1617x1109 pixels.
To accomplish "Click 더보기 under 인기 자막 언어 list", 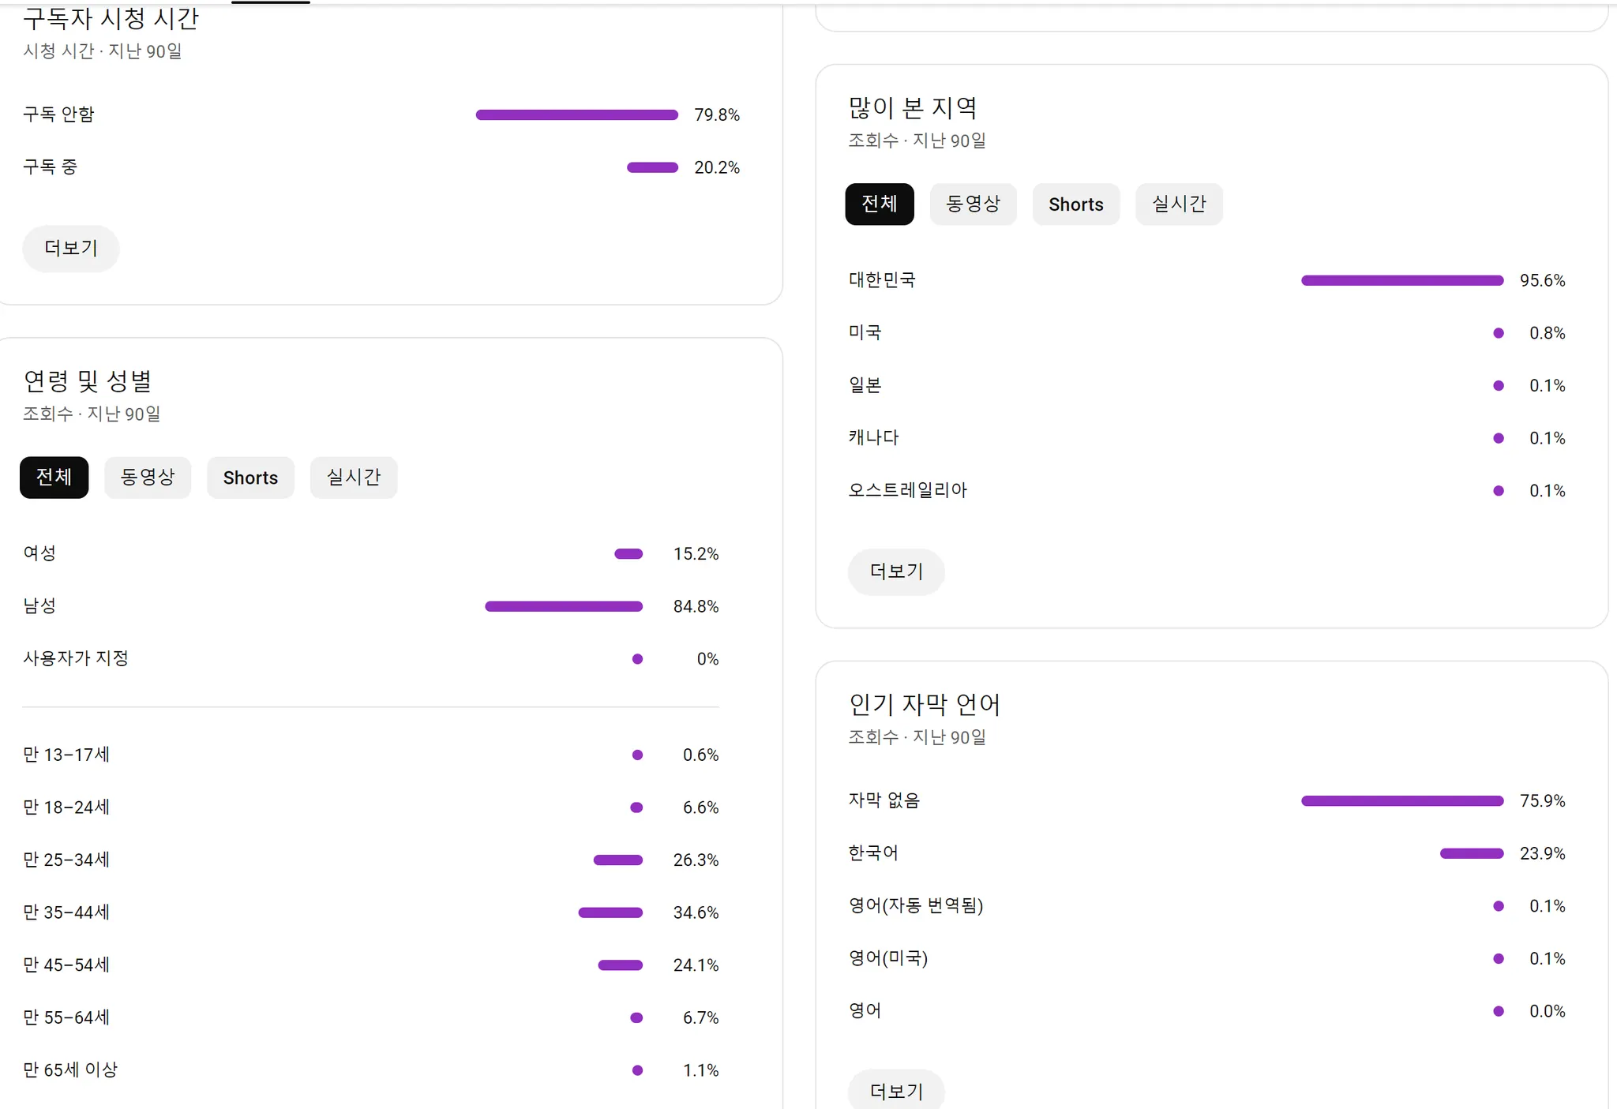I will coord(896,1091).
